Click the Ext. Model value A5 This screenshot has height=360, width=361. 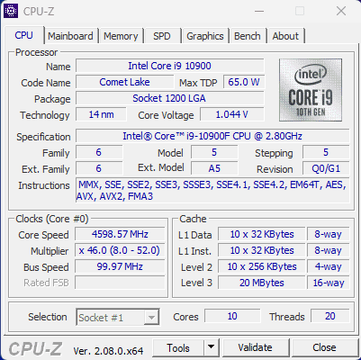click(x=214, y=168)
